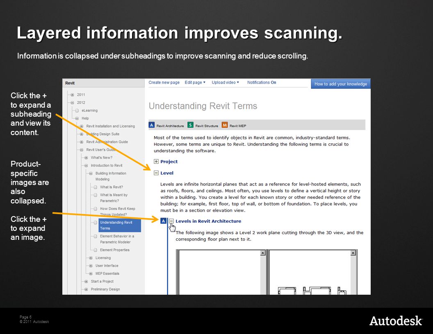
Task: Open Element Properties page
Action: (x=114, y=250)
